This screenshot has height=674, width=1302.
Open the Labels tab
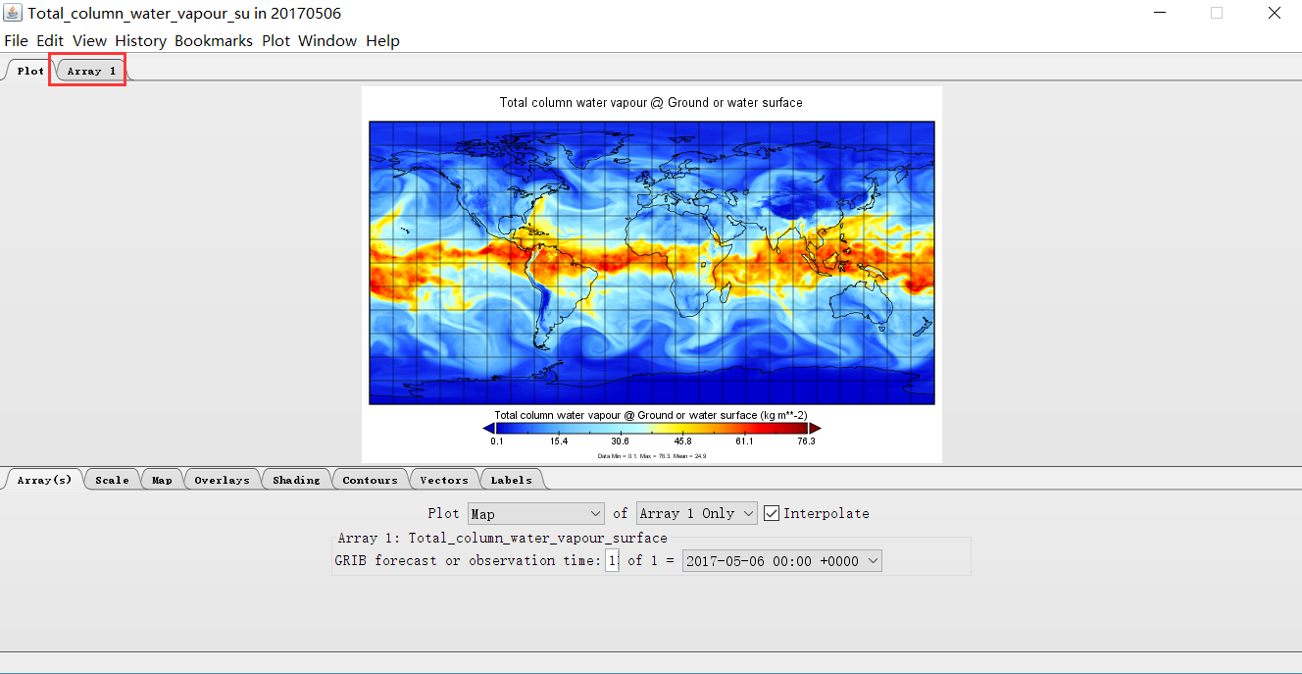coord(511,479)
